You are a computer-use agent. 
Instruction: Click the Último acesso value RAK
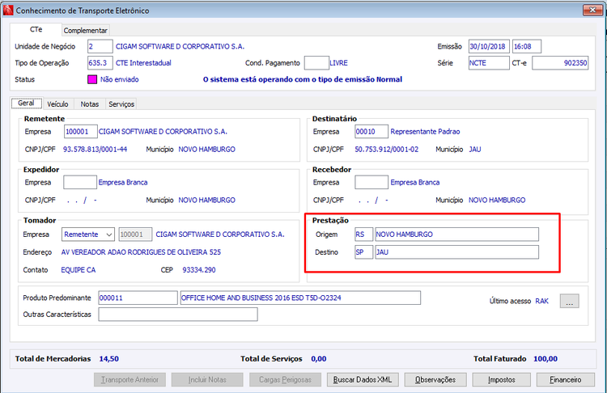click(542, 301)
